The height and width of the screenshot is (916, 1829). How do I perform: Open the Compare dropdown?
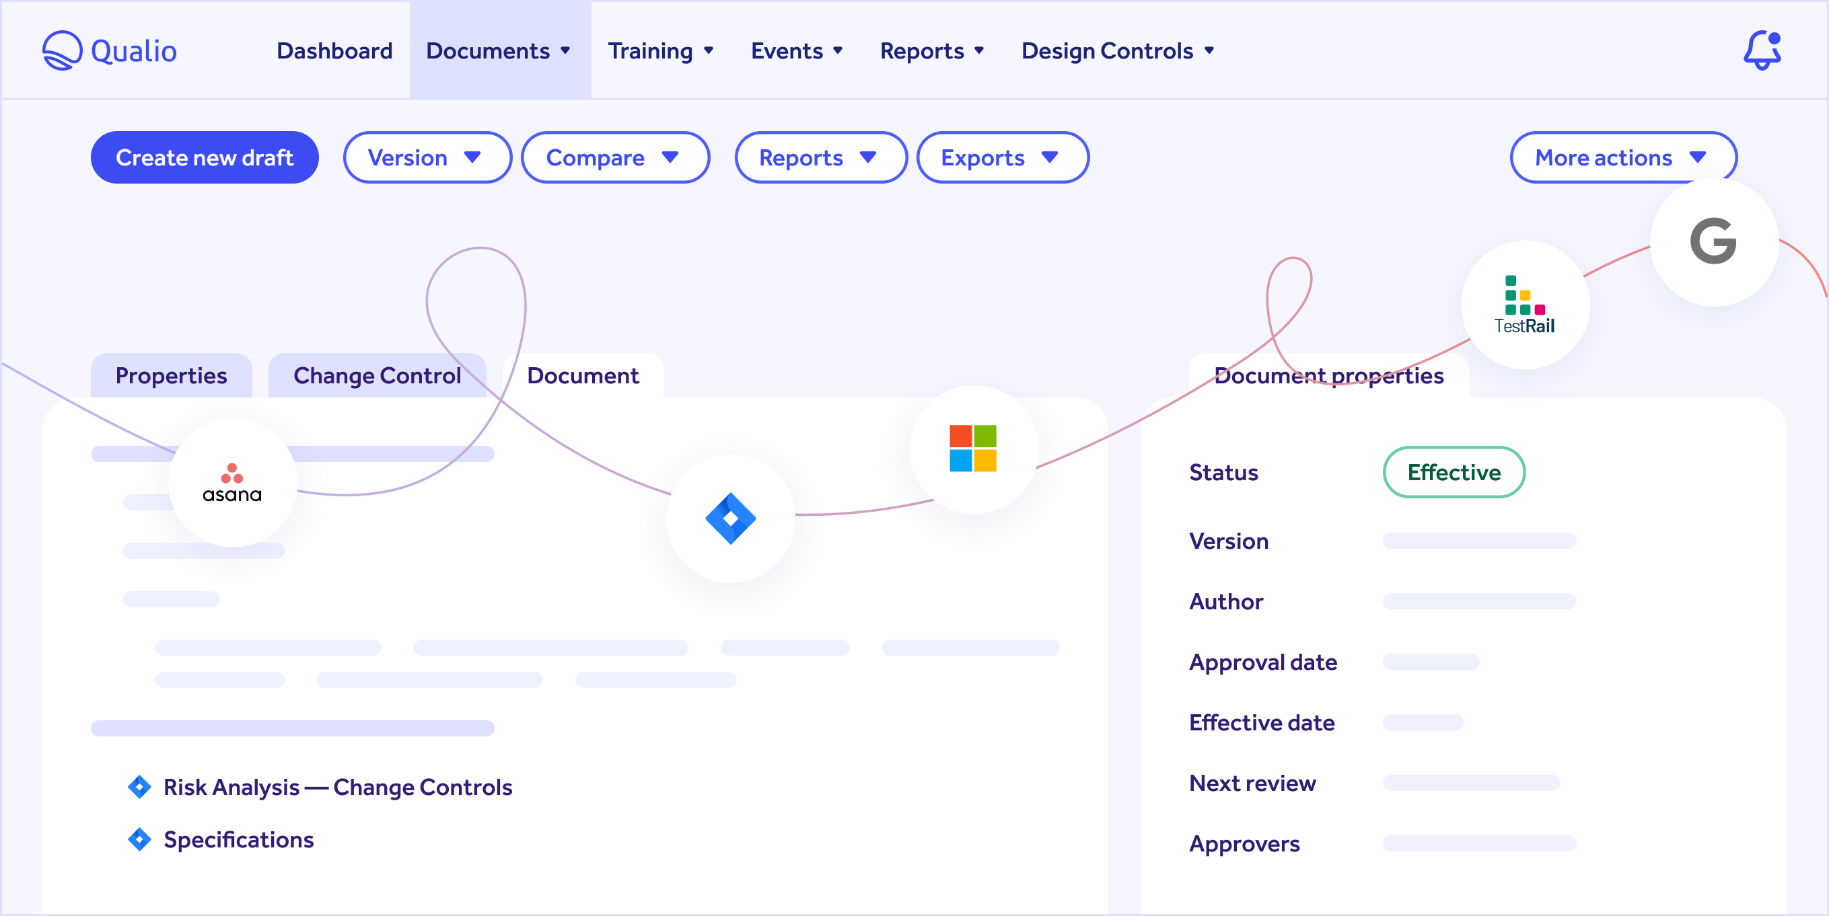click(x=615, y=157)
